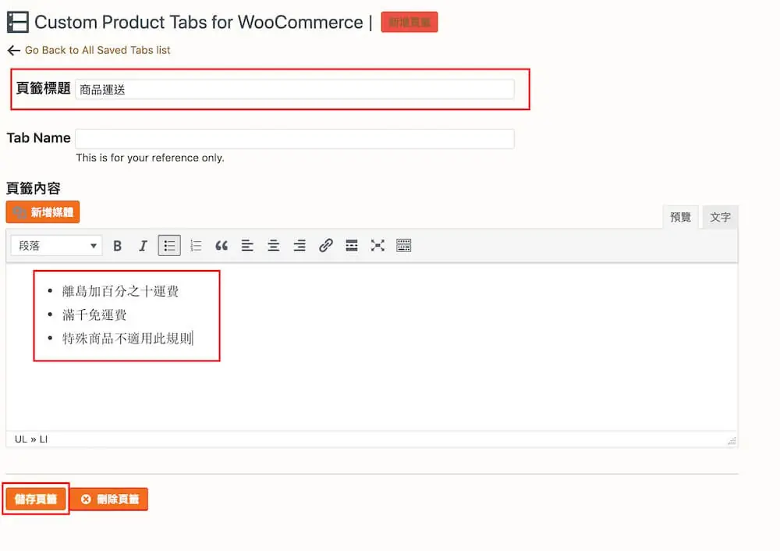Open the 段落 paragraph format dropdown
This screenshot has width=780, height=551.
coord(57,246)
